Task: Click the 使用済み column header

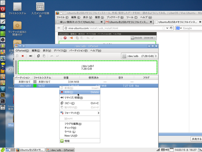Action: point(93,78)
